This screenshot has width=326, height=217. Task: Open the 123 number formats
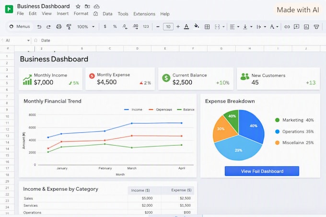pyautogui.click(x=146, y=26)
